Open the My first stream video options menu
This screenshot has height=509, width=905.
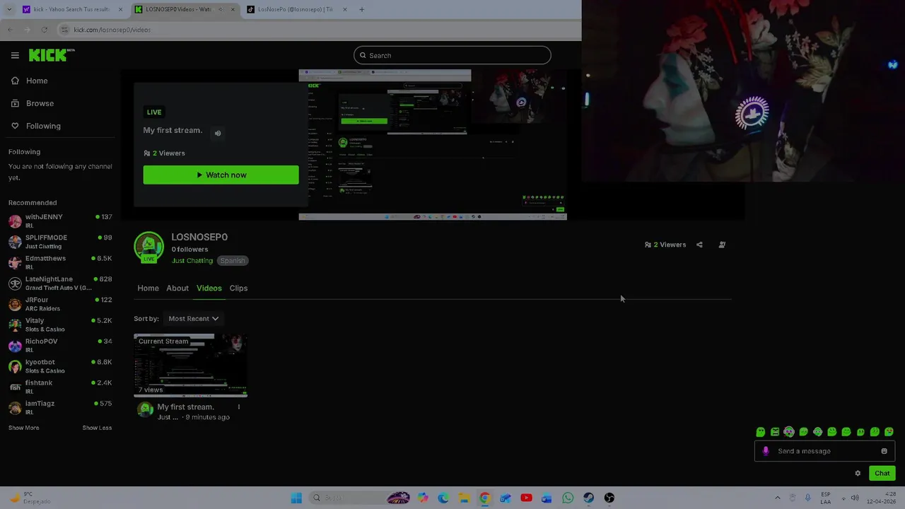coord(239,407)
